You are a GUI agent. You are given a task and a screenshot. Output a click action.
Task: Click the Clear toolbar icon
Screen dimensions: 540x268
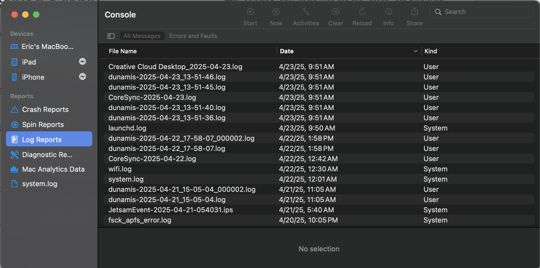pyautogui.click(x=336, y=12)
